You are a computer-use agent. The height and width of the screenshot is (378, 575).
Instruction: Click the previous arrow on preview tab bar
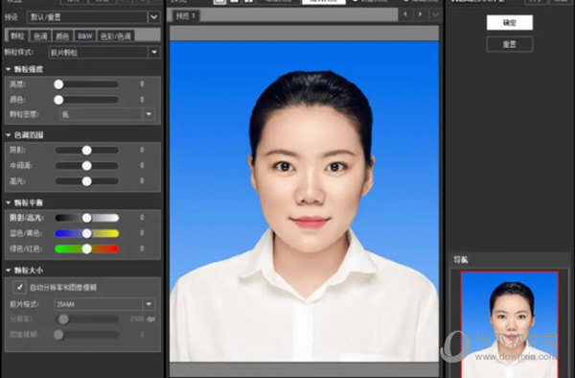[x=405, y=14]
